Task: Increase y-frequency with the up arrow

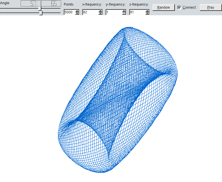Action: (124, 11)
